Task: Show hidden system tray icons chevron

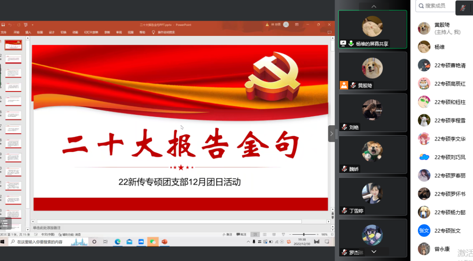Action: tap(248, 242)
